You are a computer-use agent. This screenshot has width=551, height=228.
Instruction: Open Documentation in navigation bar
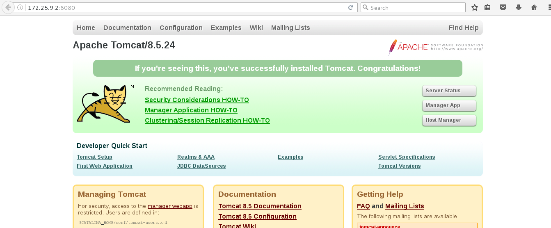[127, 27]
